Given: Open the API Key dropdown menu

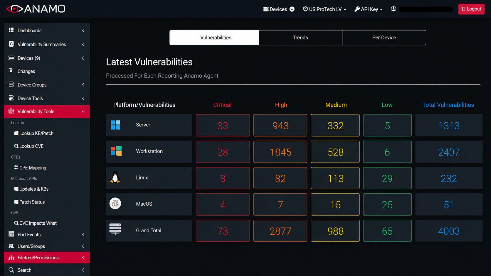Looking at the screenshot, I should [x=369, y=9].
